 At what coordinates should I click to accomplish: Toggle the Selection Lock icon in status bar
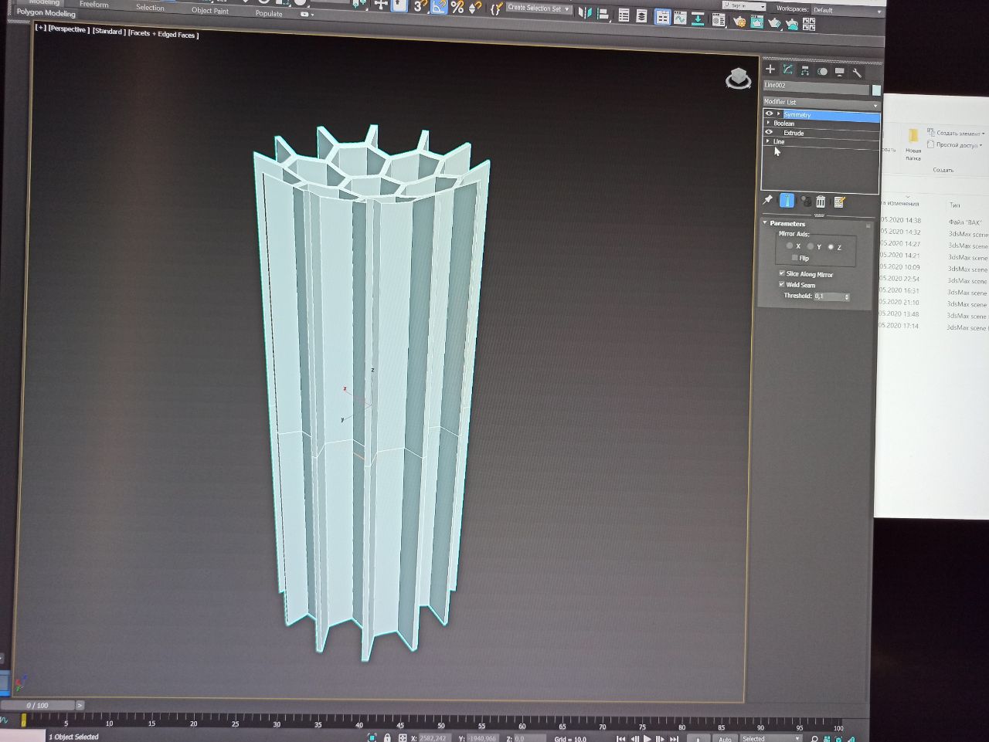(x=387, y=737)
